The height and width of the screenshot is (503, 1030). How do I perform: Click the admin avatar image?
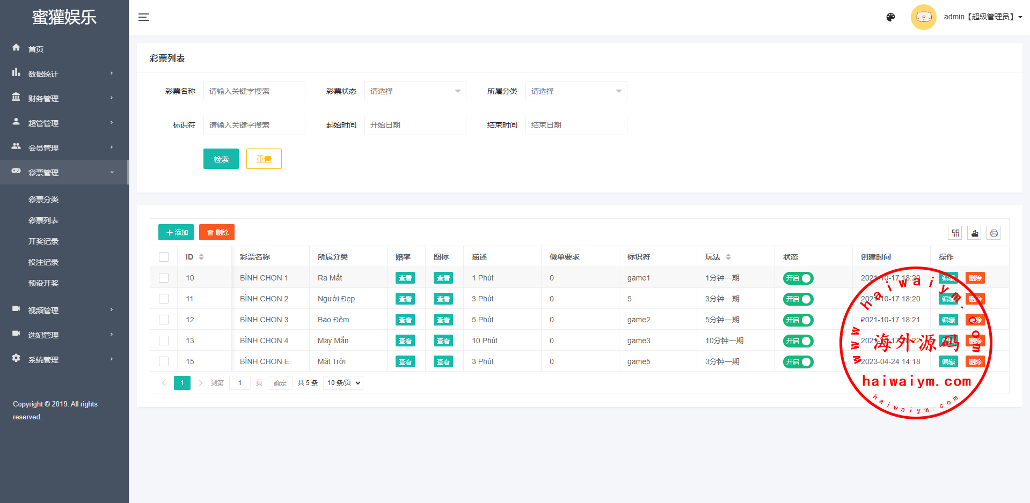click(923, 17)
